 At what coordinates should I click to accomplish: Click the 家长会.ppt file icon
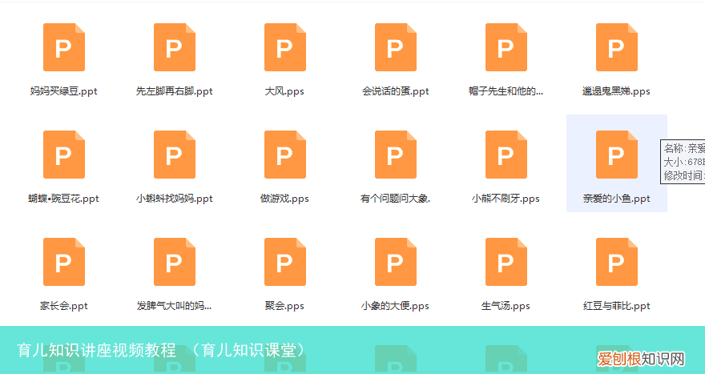pyautogui.click(x=64, y=262)
